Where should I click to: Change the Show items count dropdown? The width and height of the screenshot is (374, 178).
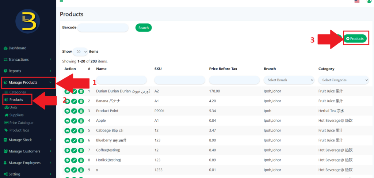point(80,52)
